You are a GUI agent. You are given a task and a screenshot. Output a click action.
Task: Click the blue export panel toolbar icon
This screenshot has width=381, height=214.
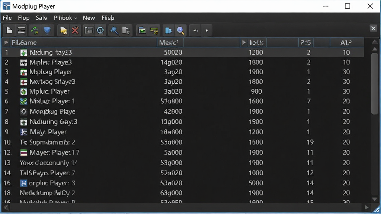pyautogui.click(x=169, y=30)
